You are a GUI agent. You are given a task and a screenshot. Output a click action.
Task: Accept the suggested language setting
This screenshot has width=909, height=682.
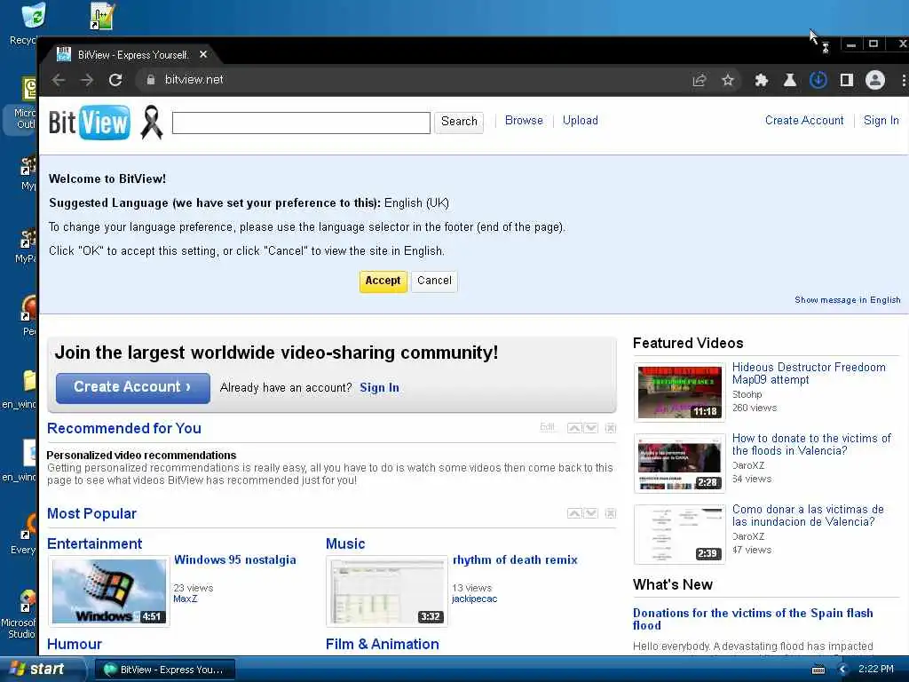coord(383,282)
